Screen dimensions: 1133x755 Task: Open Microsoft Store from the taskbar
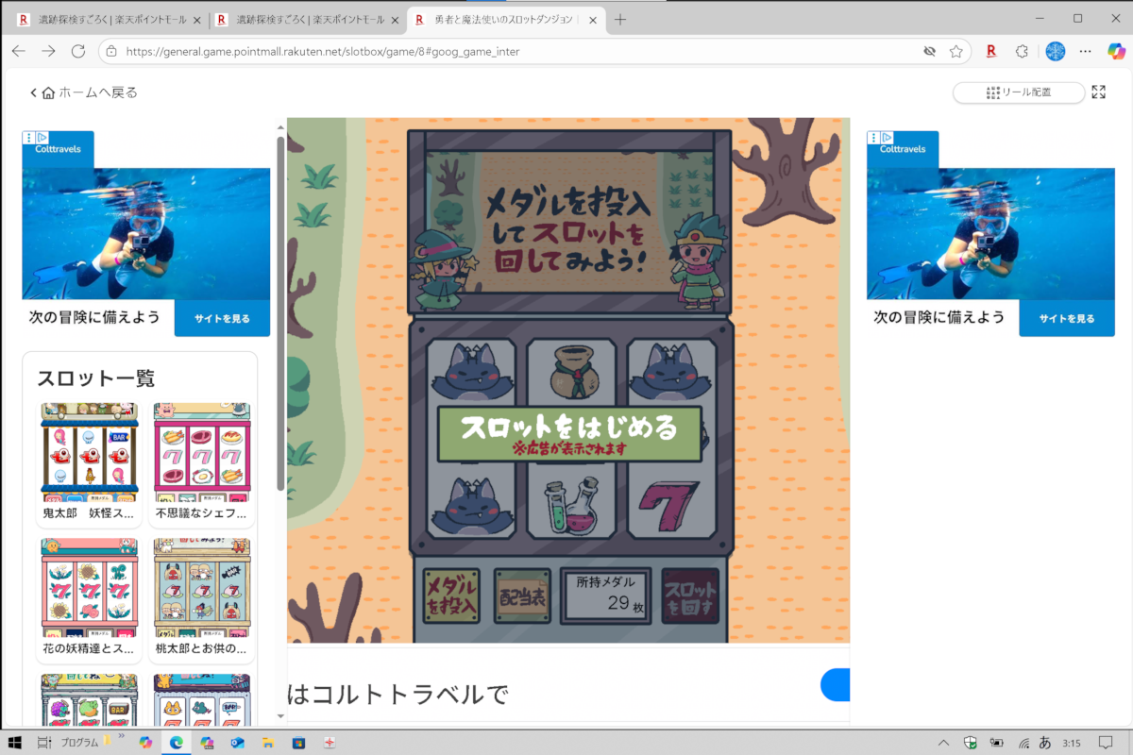point(298,743)
